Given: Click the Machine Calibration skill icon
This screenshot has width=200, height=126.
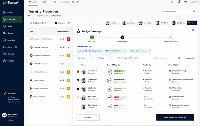Looking at the screenshot, I should (x=31, y=47).
